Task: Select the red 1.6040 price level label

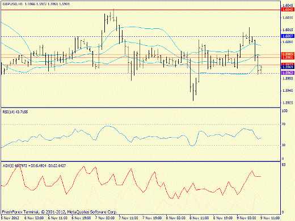Action: point(288,10)
